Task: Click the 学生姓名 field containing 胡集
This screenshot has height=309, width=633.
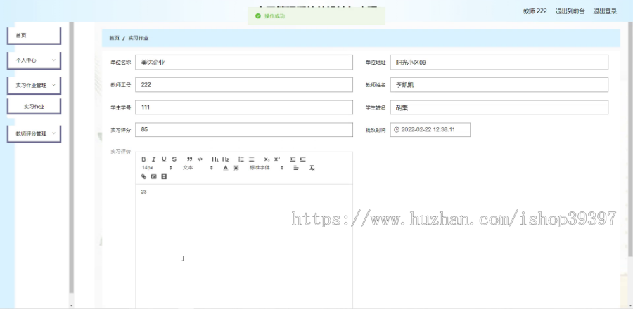Action: click(499, 107)
